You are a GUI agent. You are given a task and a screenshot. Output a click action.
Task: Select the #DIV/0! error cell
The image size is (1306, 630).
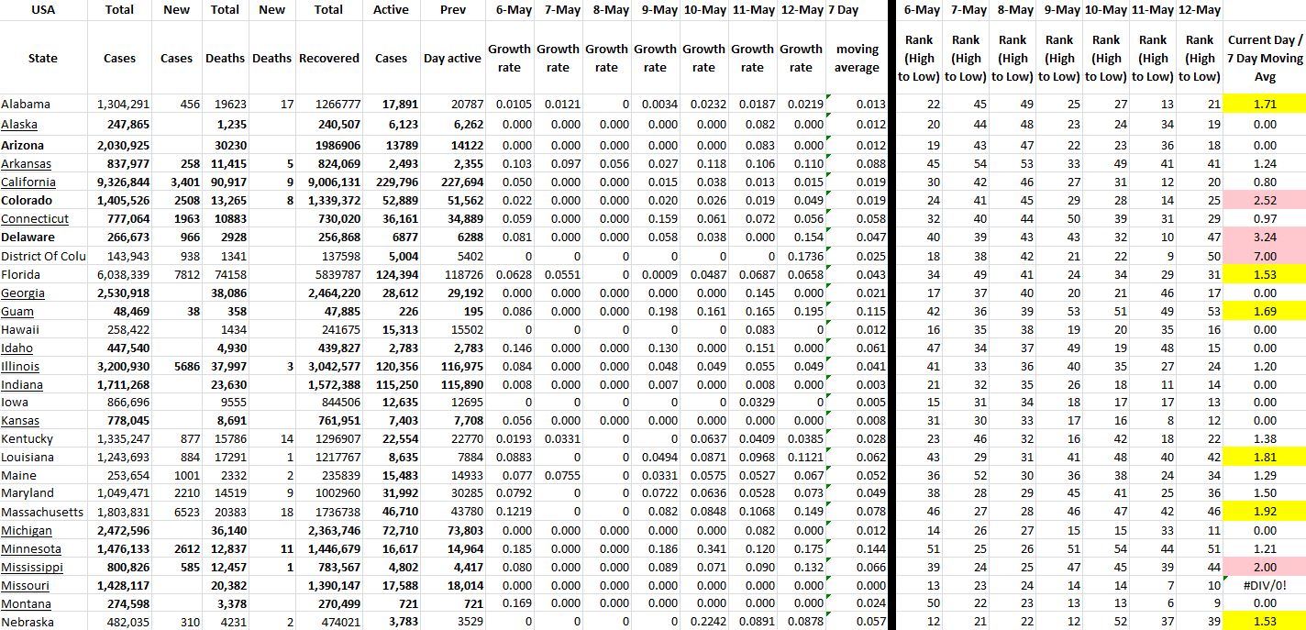[x=1264, y=585]
